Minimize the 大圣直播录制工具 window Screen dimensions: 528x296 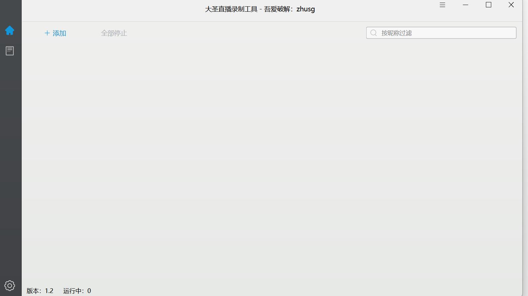coord(466,5)
